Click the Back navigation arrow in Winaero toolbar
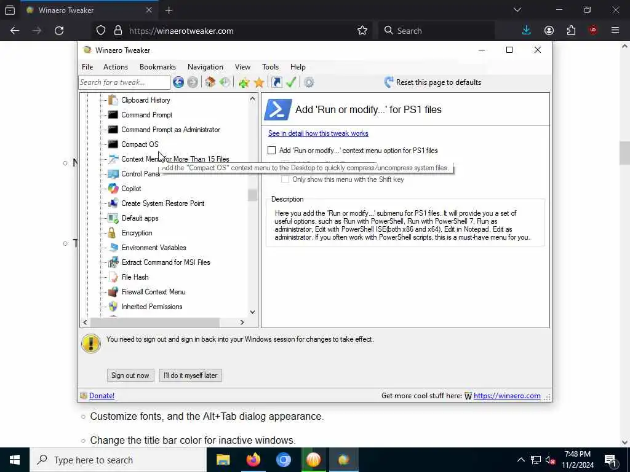630x472 pixels. pos(178,82)
